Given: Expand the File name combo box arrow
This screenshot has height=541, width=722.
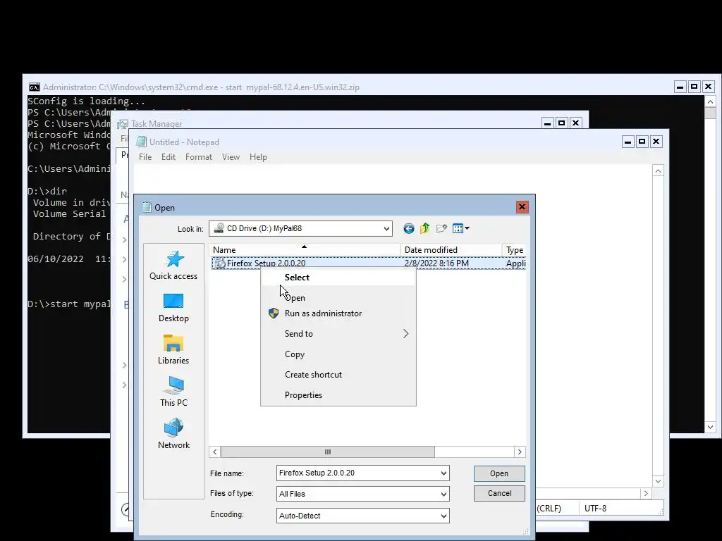Looking at the screenshot, I should (x=443, y=473).
